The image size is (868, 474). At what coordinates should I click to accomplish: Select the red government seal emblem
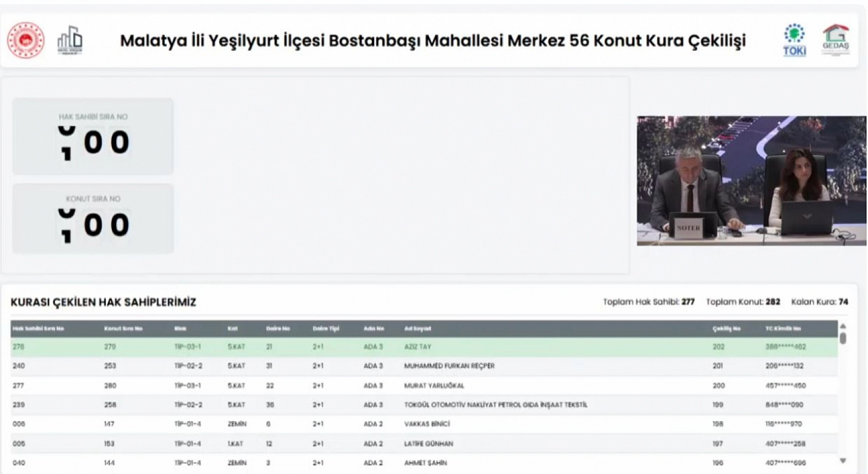point(25,40)
